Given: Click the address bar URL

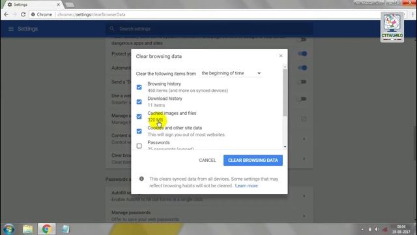Looking at the screenshot, I should pos(91,14).
